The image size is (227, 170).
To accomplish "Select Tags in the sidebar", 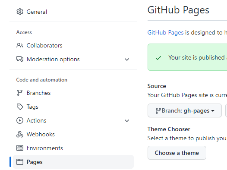I will click(x=73, y=107).
